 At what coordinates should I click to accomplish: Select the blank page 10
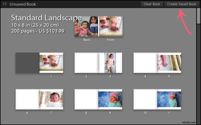145,99
